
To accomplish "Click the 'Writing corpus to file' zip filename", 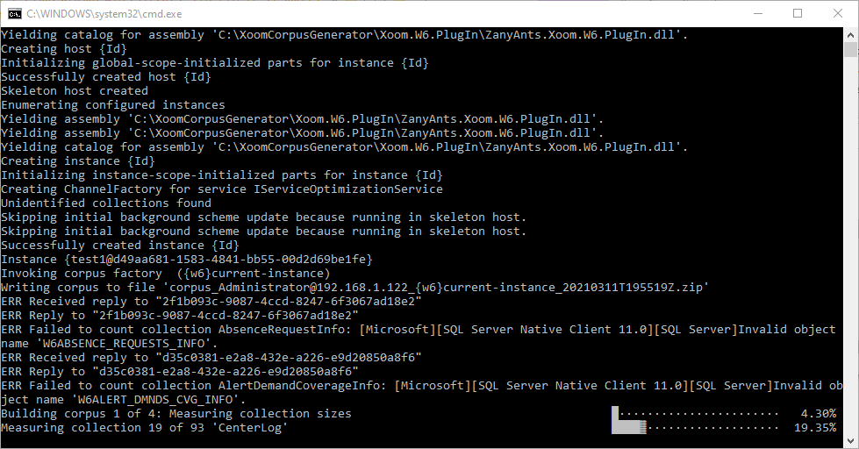I will pyautogui.click(x=435, y=288).
